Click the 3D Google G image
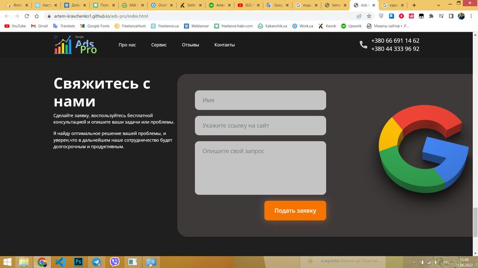Screen dimensions: 478x268 [x=423, y=149]
